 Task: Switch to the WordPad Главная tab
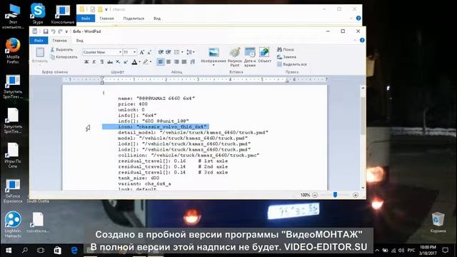tap(60, 41)
